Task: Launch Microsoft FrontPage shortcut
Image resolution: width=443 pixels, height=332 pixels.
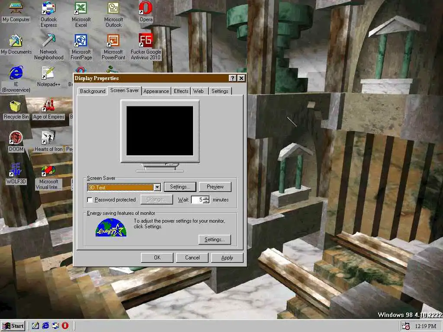Action: coord(81,47)
